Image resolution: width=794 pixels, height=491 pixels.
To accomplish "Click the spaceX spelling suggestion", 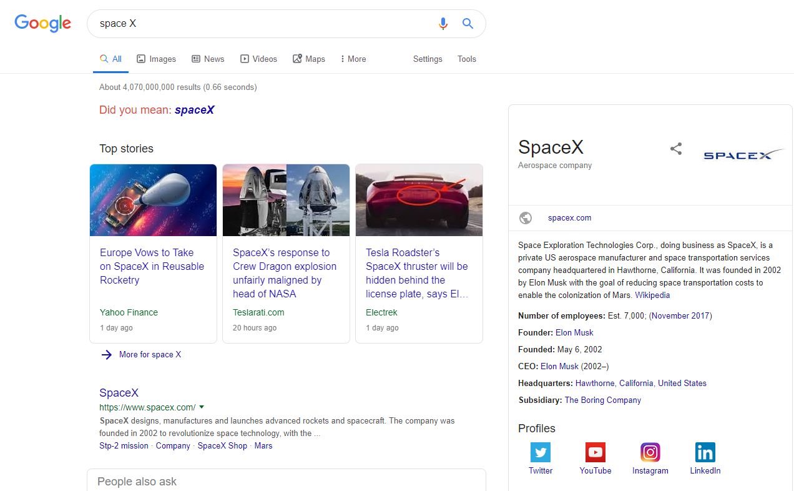I will 195,110.
